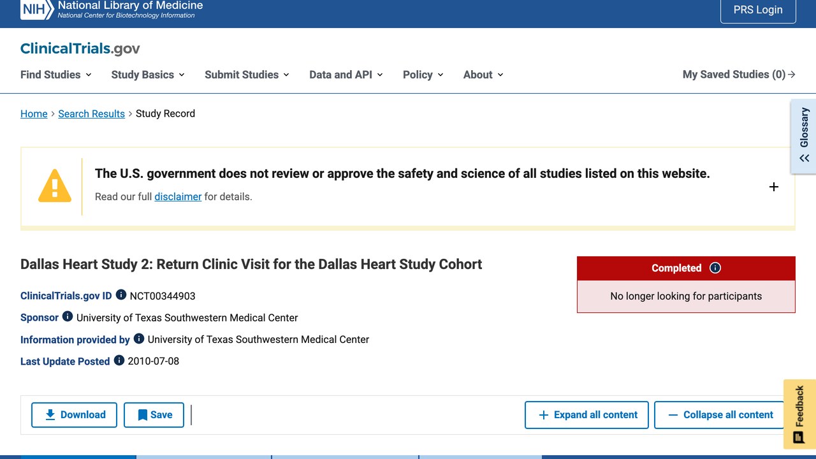Open the ClinicalTrials.gov home logo
The width and height of the screenshot is (816, 459).
pos(80,48)
